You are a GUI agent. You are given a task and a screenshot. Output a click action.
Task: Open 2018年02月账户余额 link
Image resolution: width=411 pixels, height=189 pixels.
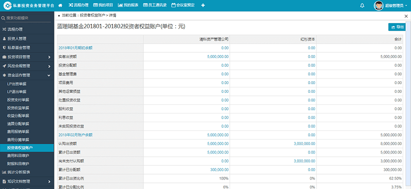(75, 135)
